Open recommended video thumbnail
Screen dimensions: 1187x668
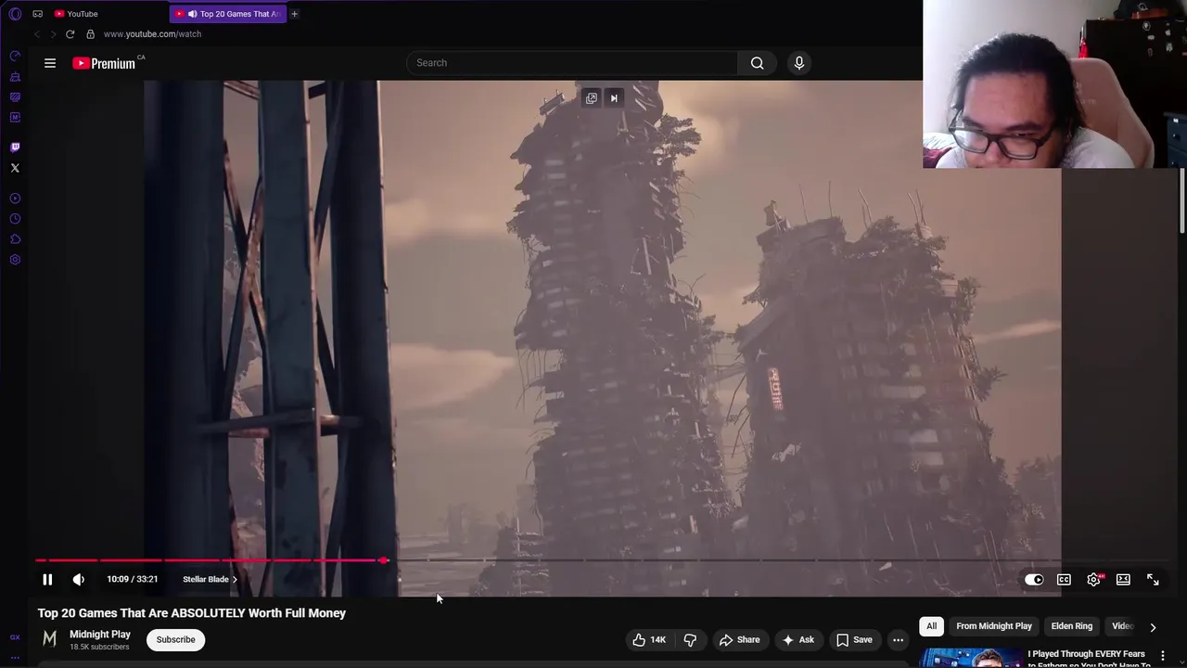971,657
